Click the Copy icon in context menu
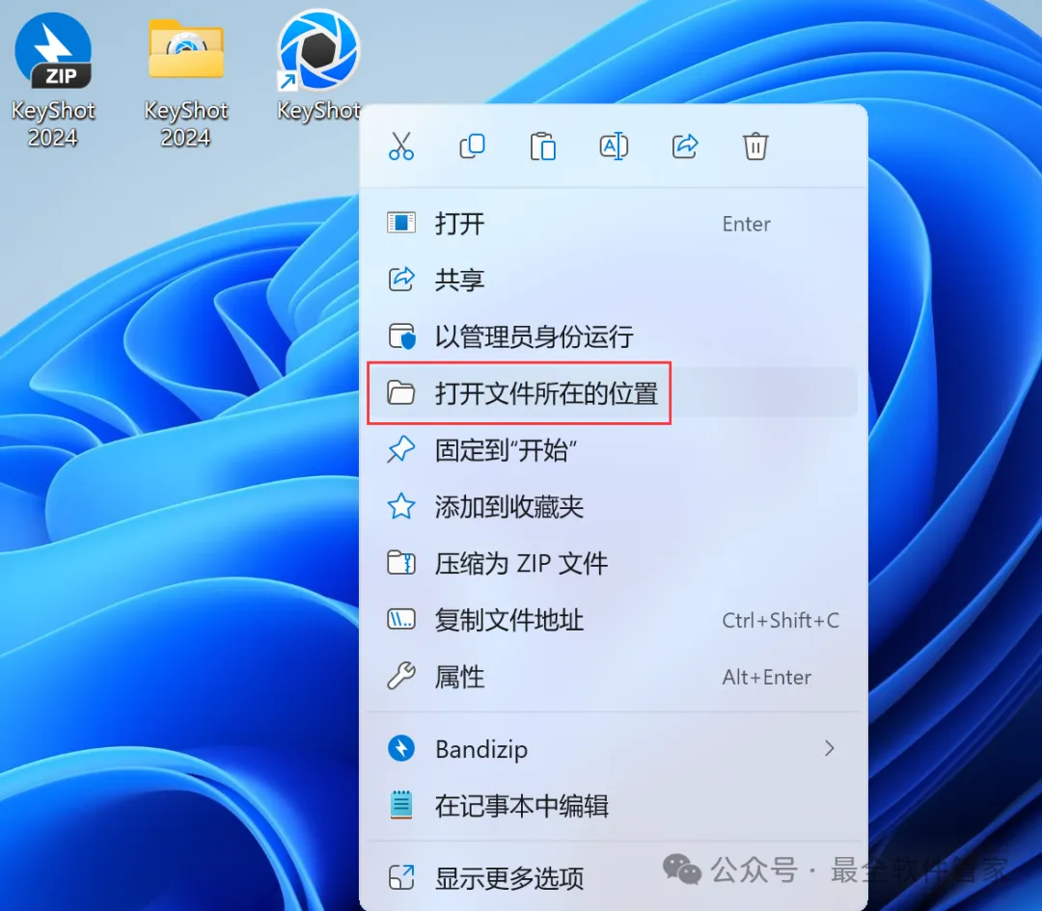1042x911 pixels. [x=472, y=147]
